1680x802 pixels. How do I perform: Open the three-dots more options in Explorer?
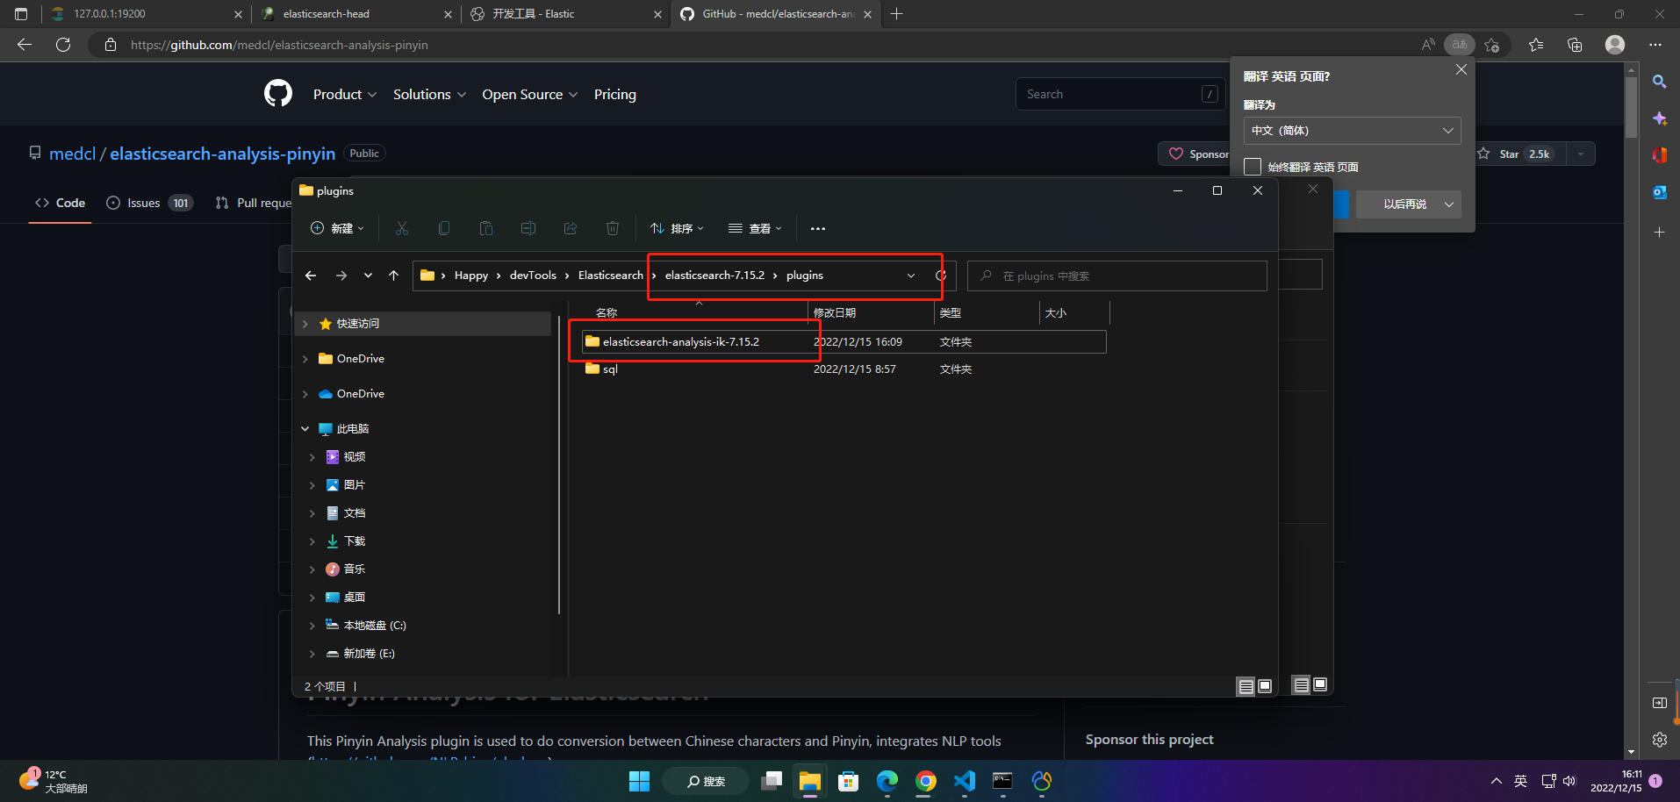[x=818, y=228]
